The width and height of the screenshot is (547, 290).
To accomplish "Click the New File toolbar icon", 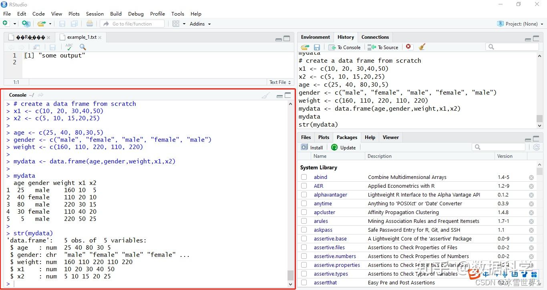I will point(6,24).
